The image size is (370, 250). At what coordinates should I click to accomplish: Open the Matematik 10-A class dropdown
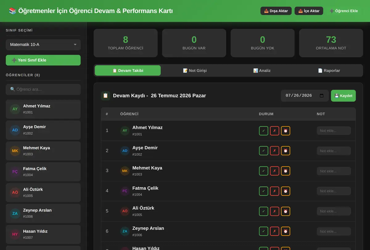pyautogui.click(x=43, y=45)
